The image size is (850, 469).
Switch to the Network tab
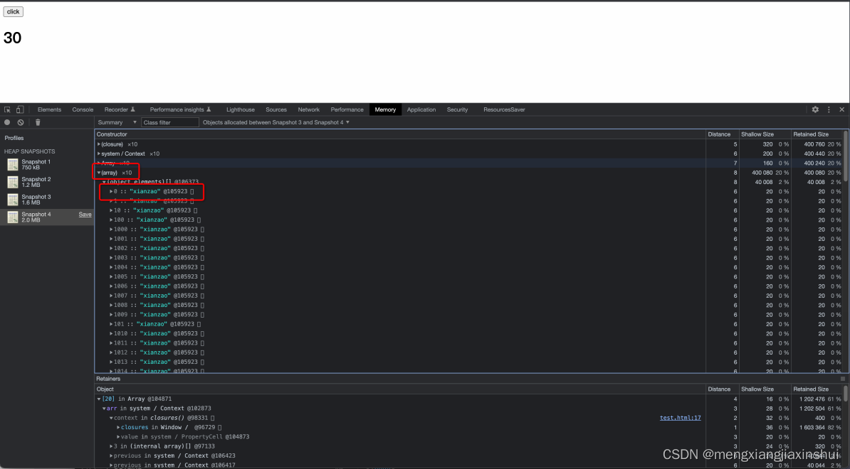(x=308, y=109)
